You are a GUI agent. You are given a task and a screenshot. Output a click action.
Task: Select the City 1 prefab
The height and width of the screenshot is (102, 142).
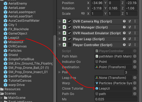13,25
